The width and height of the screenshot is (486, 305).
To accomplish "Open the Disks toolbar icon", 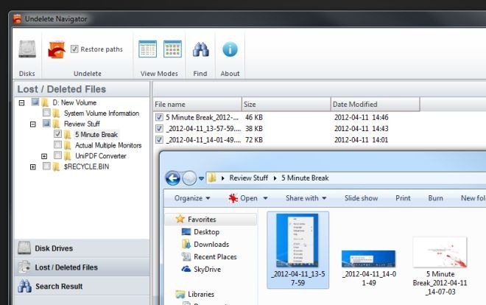I will pyautogui.click(x=27, y=50).
